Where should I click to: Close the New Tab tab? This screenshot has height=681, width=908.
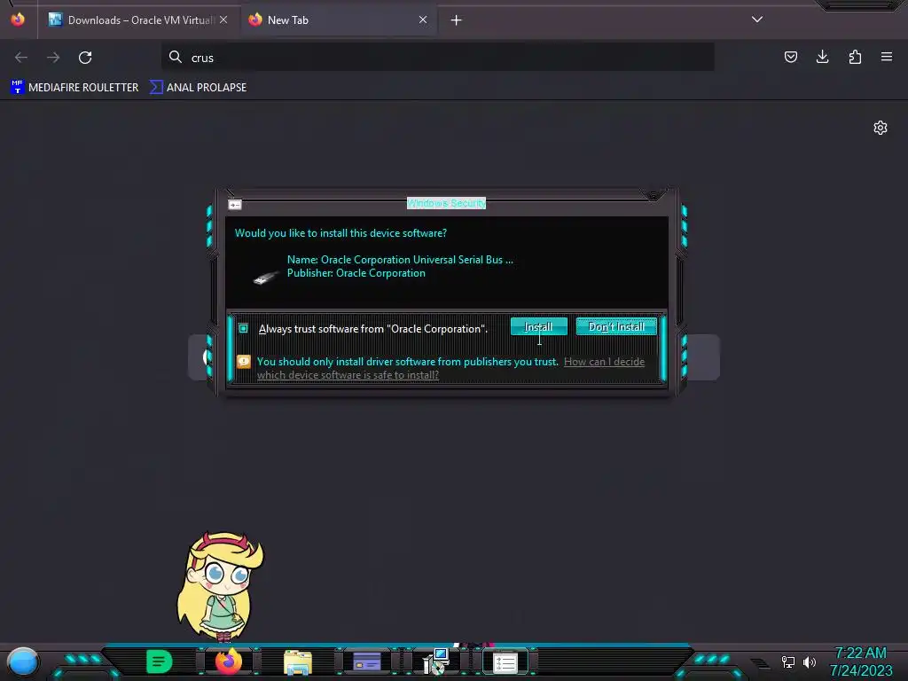423,20
